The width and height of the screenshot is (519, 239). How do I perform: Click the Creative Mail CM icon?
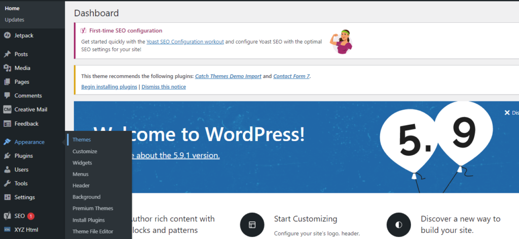pos(7,110)
